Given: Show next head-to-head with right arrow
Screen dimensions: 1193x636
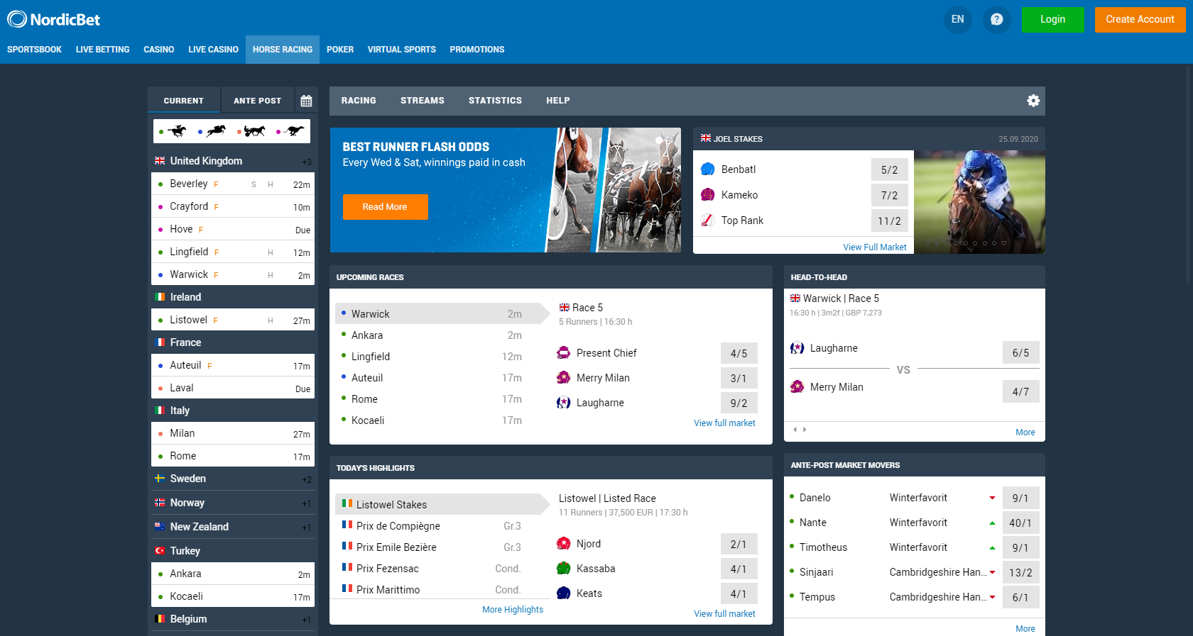Looking at the screenshot, I should click(x=805, y=430).
